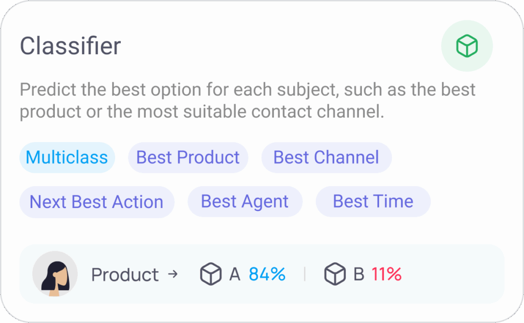This screenshot has width=524, height=323.
Task: Click the green cube icon in circle
Action: (x=467, y=46)
